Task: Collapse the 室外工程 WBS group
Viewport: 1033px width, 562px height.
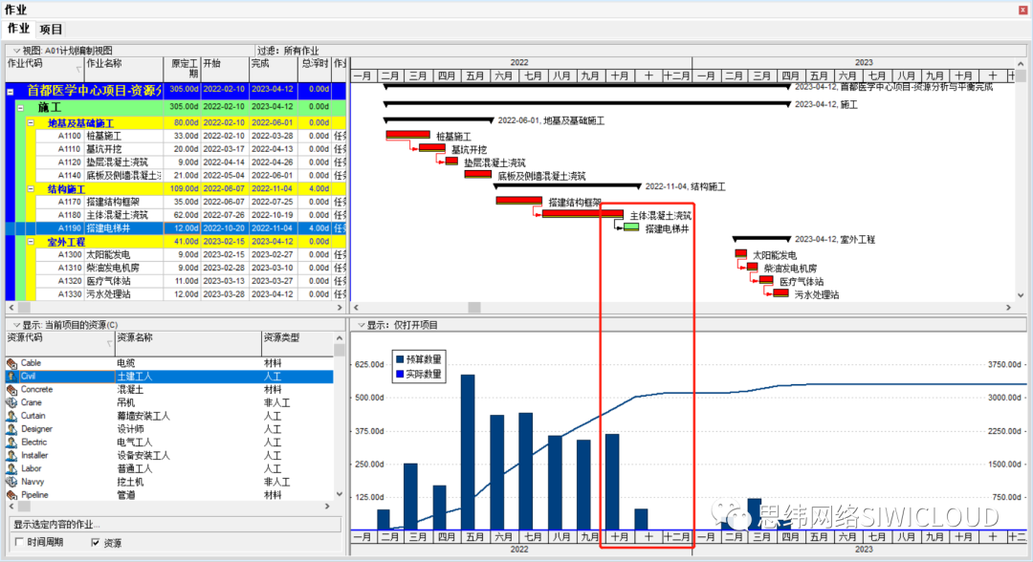Action: 31,242
